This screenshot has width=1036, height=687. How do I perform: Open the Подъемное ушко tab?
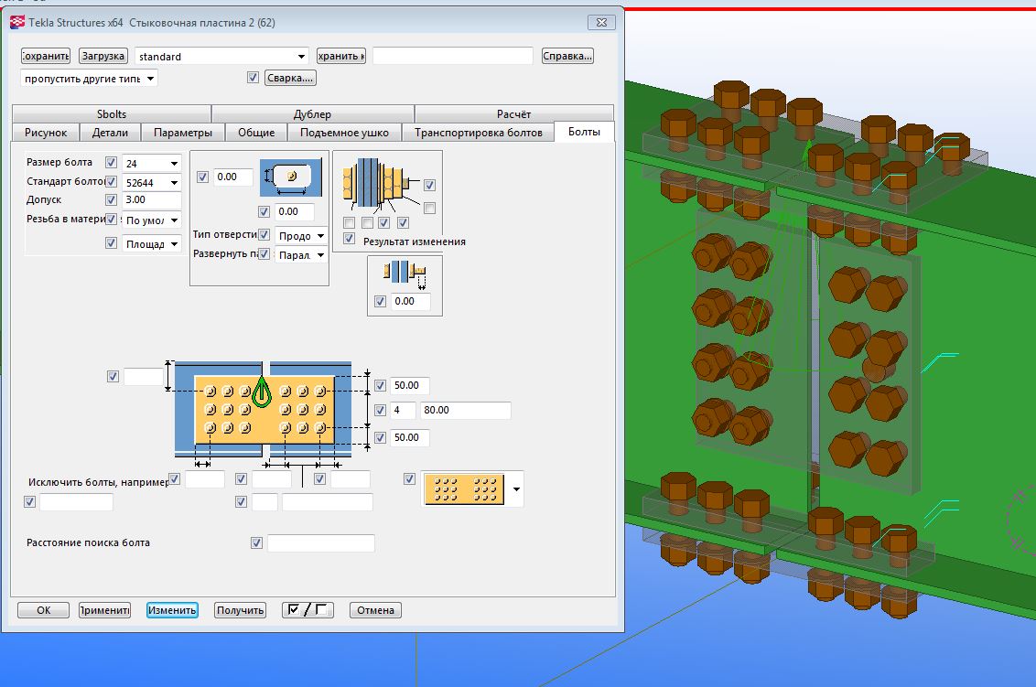[343, 133]
